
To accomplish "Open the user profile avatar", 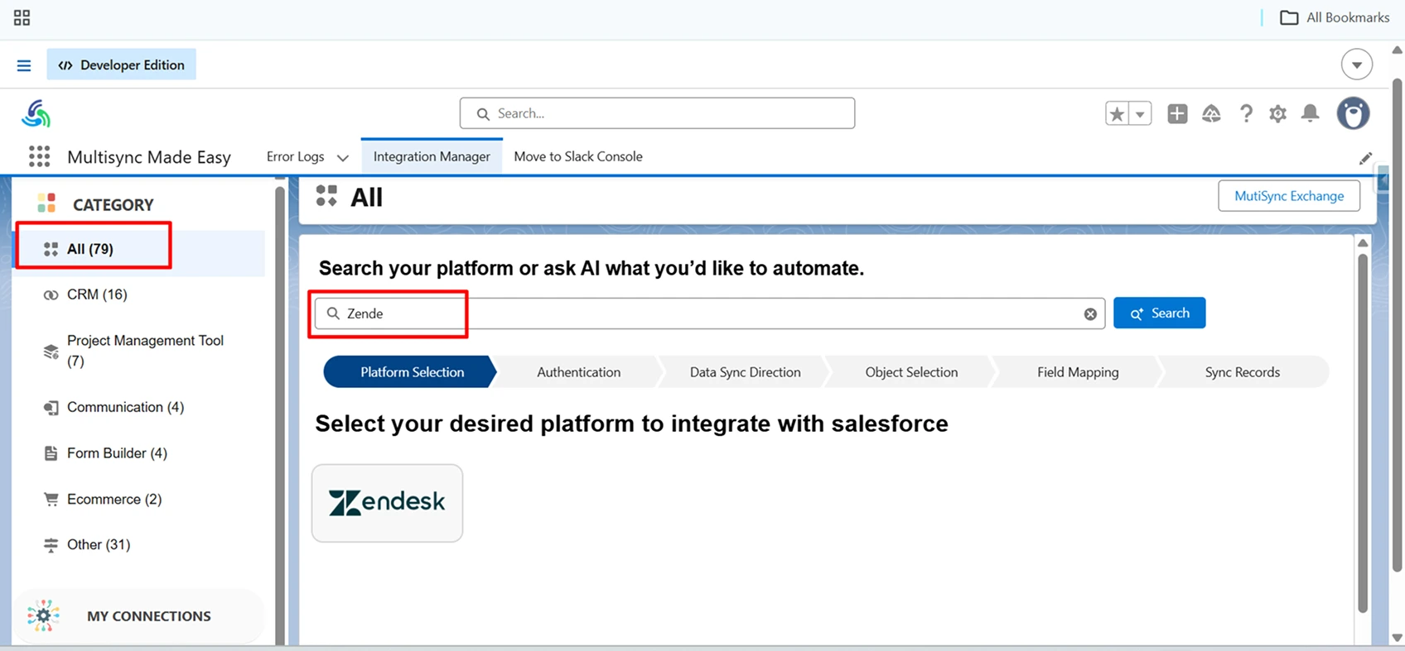I will coord(1354,113).
